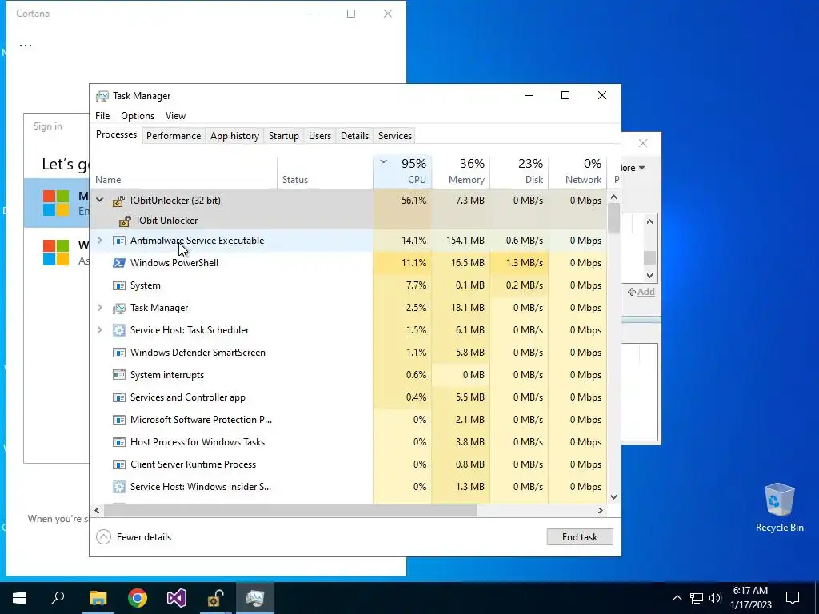Switch to the Startup tab

point(284,136)
